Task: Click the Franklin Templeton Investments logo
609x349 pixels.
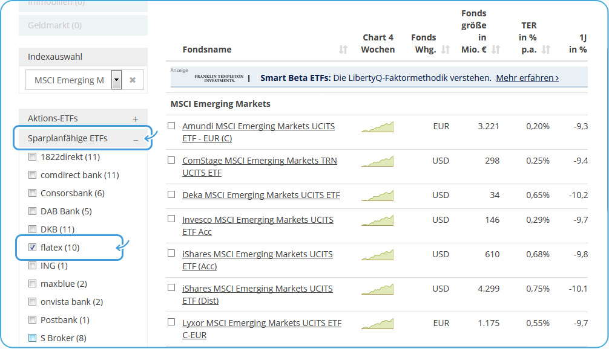Action: coord(219,78)
